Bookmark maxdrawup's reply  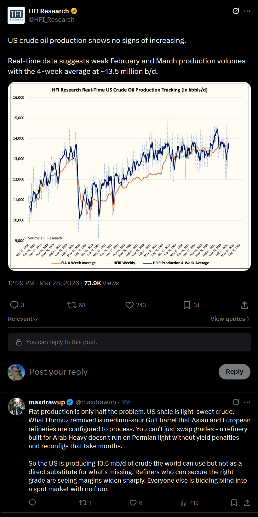point(234,503)
